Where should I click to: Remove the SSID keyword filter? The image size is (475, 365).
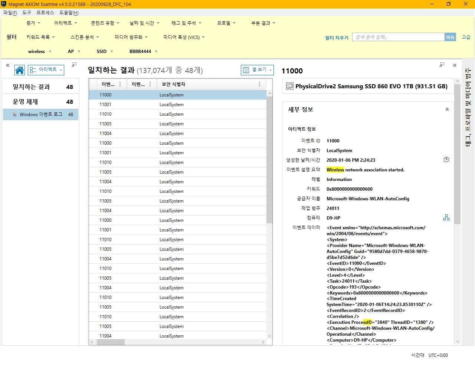112,51
